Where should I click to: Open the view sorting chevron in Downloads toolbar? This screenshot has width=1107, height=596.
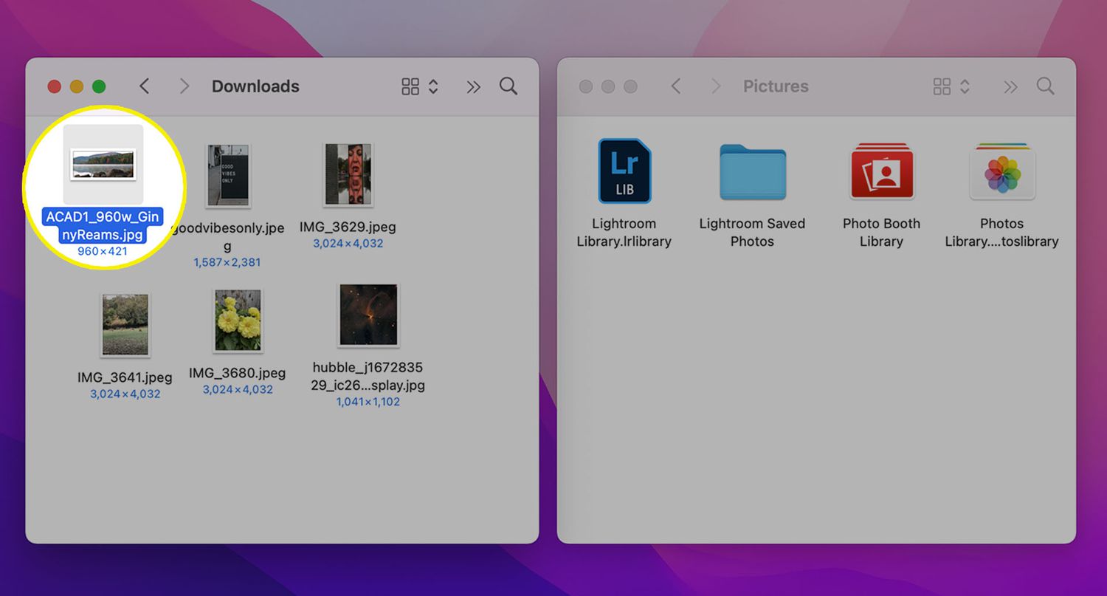pyautogui.click(x=434, y=86)
